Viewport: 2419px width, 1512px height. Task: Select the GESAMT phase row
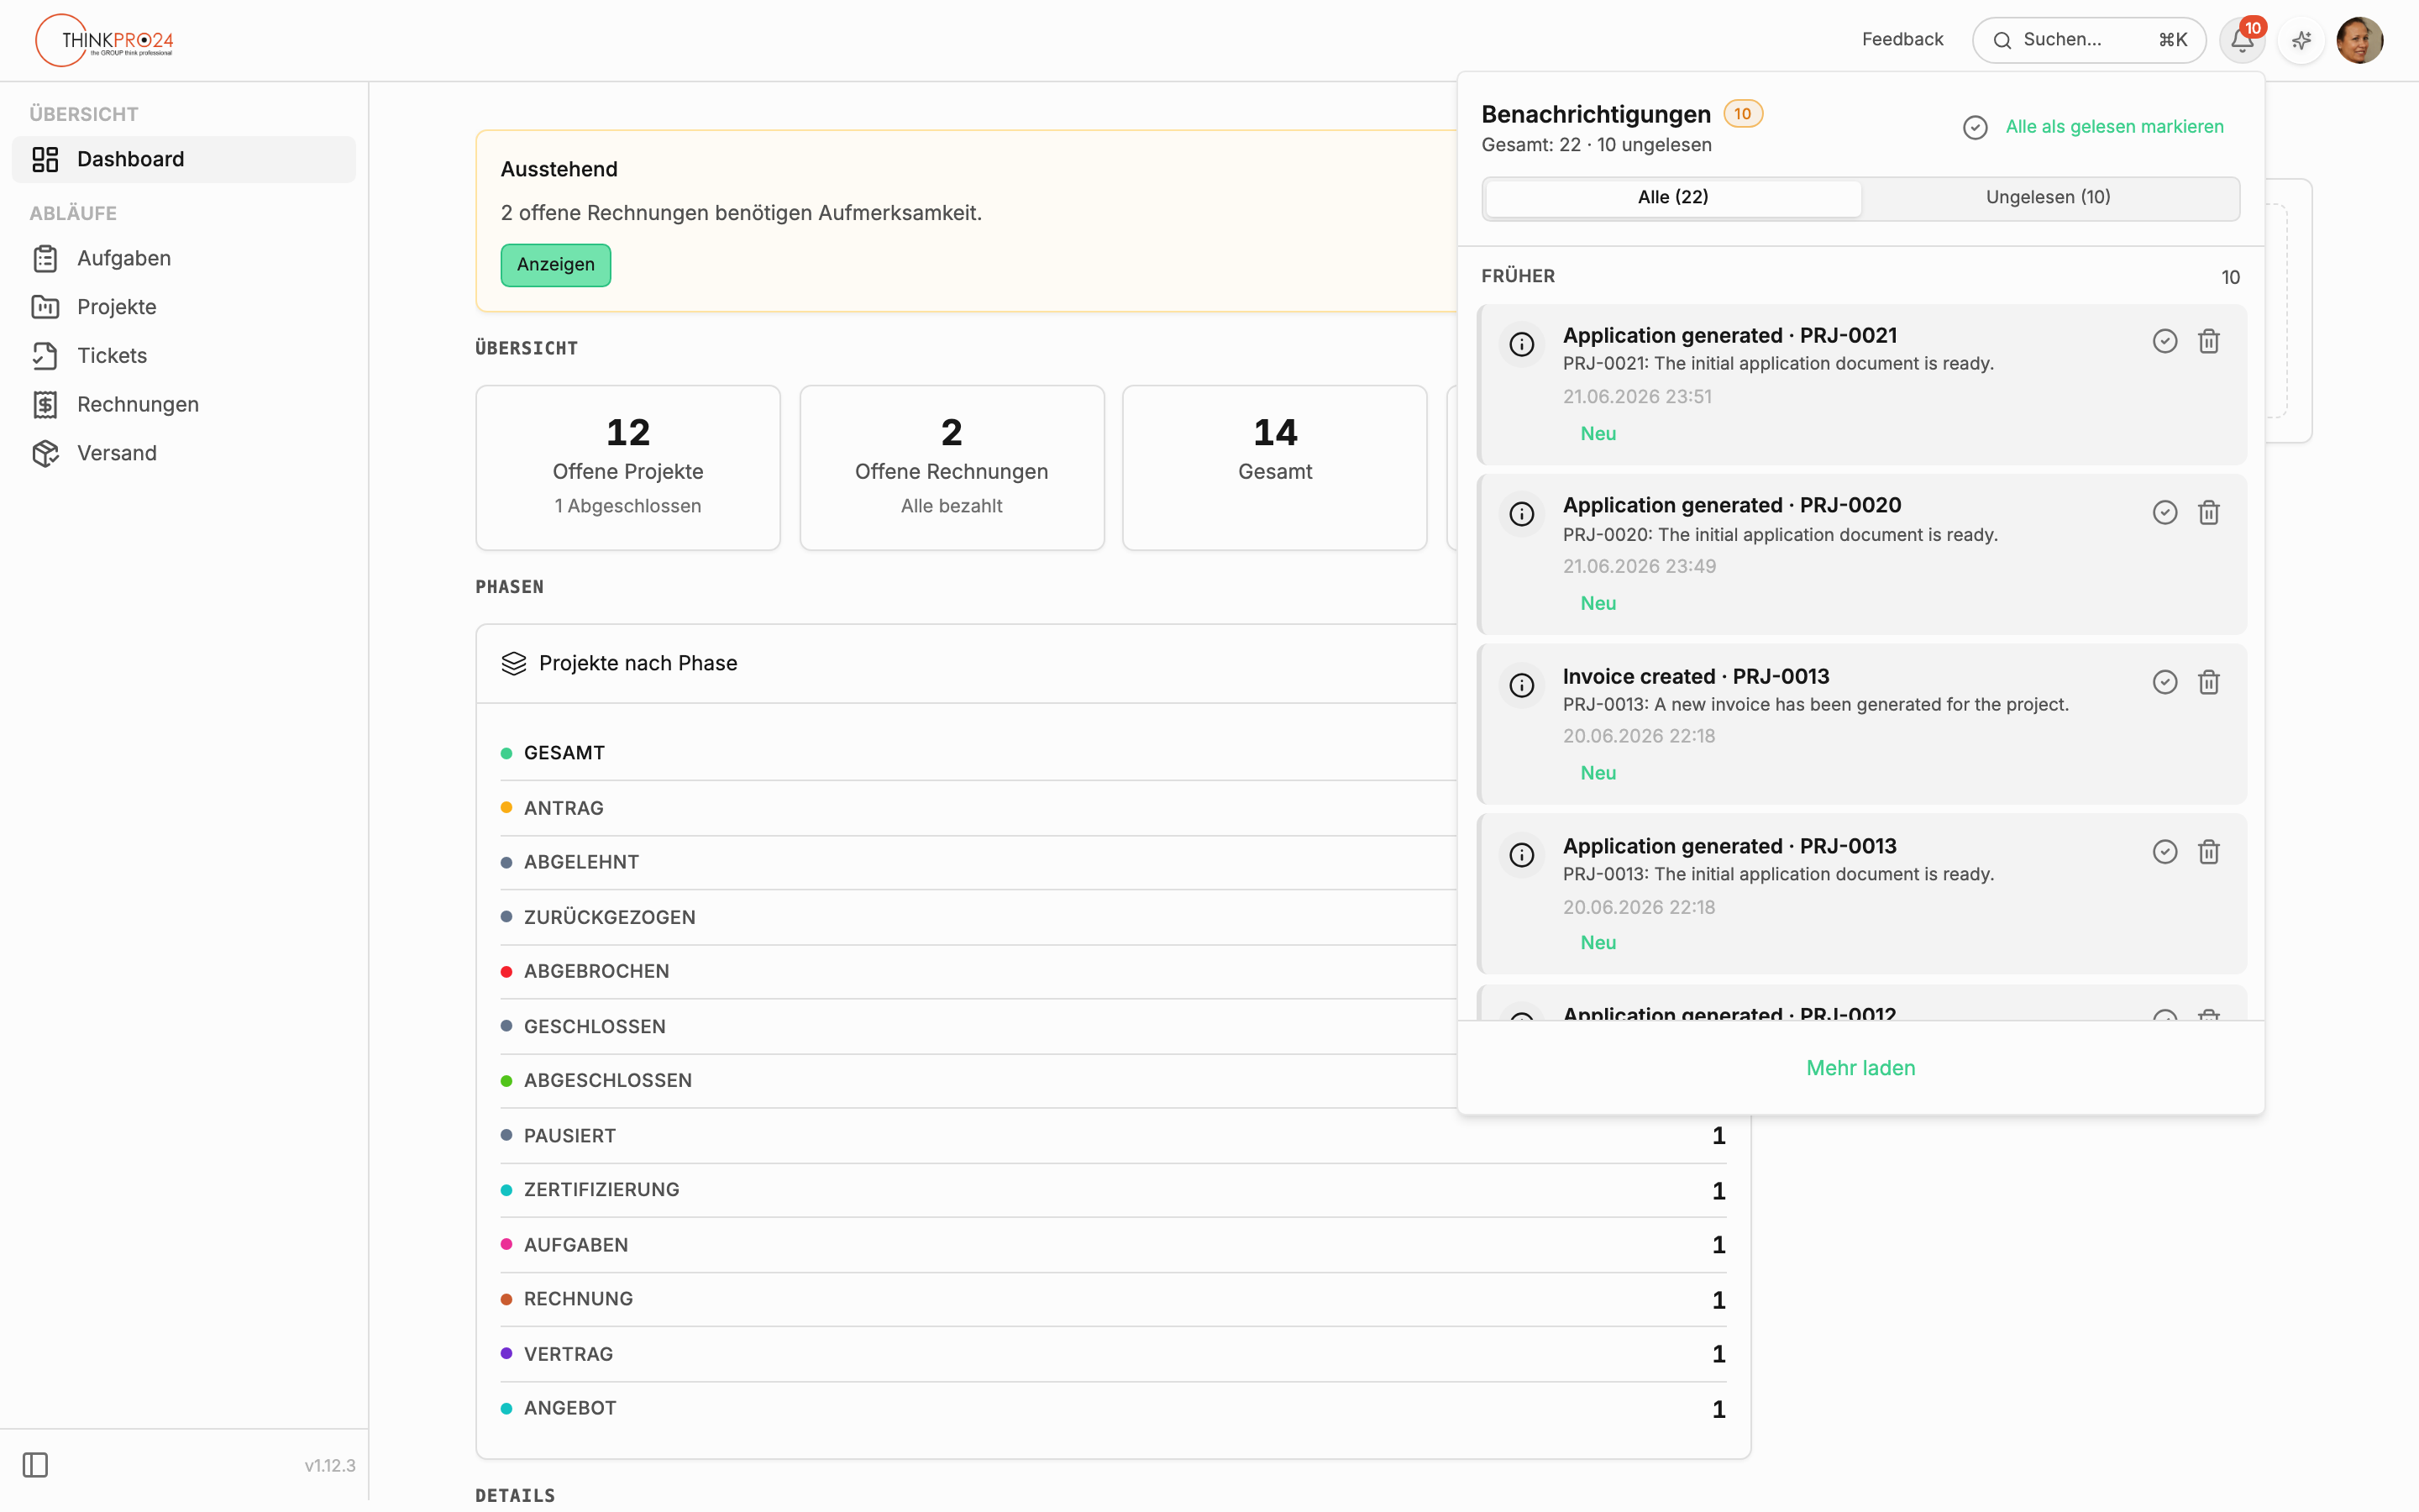point(1113,753)
